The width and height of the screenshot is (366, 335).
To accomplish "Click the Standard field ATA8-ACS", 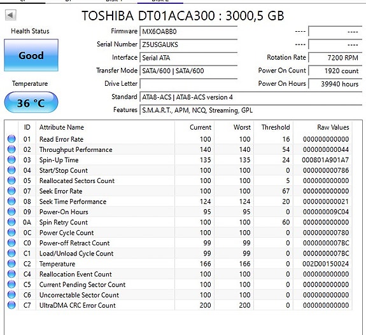I will (251, 97).
